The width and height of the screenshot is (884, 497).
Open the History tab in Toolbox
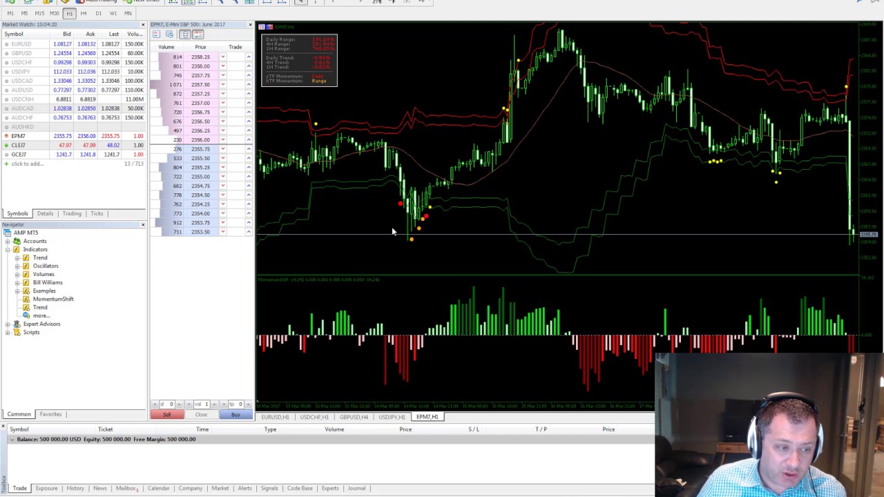pos(75,488)
